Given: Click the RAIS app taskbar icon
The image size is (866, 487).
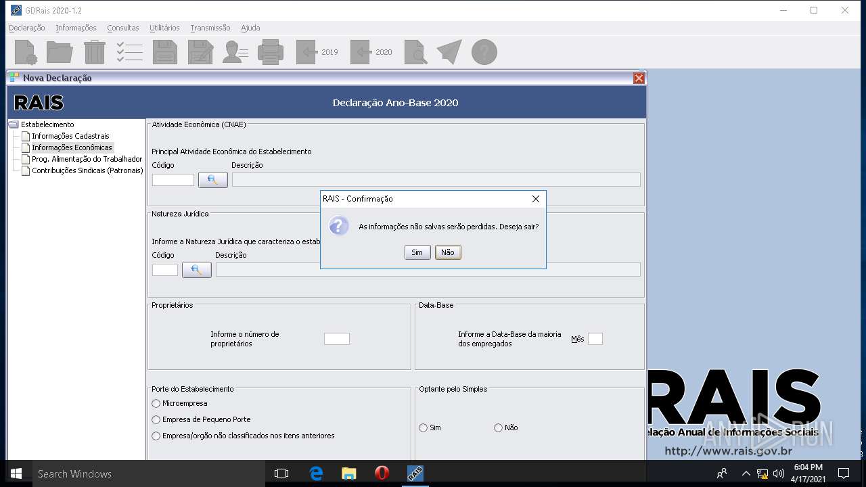Looking at the screenshot, I should point(415,473).
